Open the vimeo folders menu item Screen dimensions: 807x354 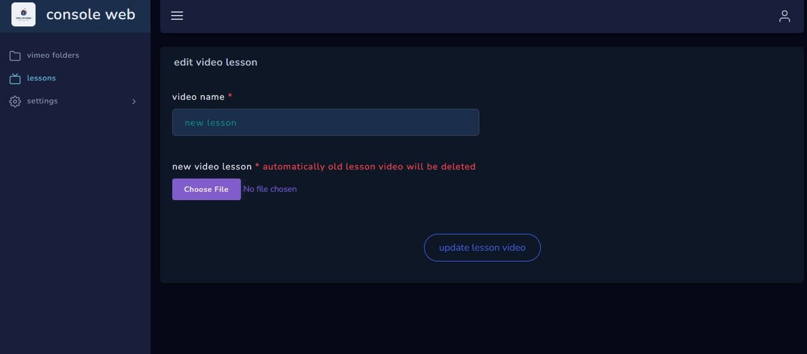tap(75, 55)
